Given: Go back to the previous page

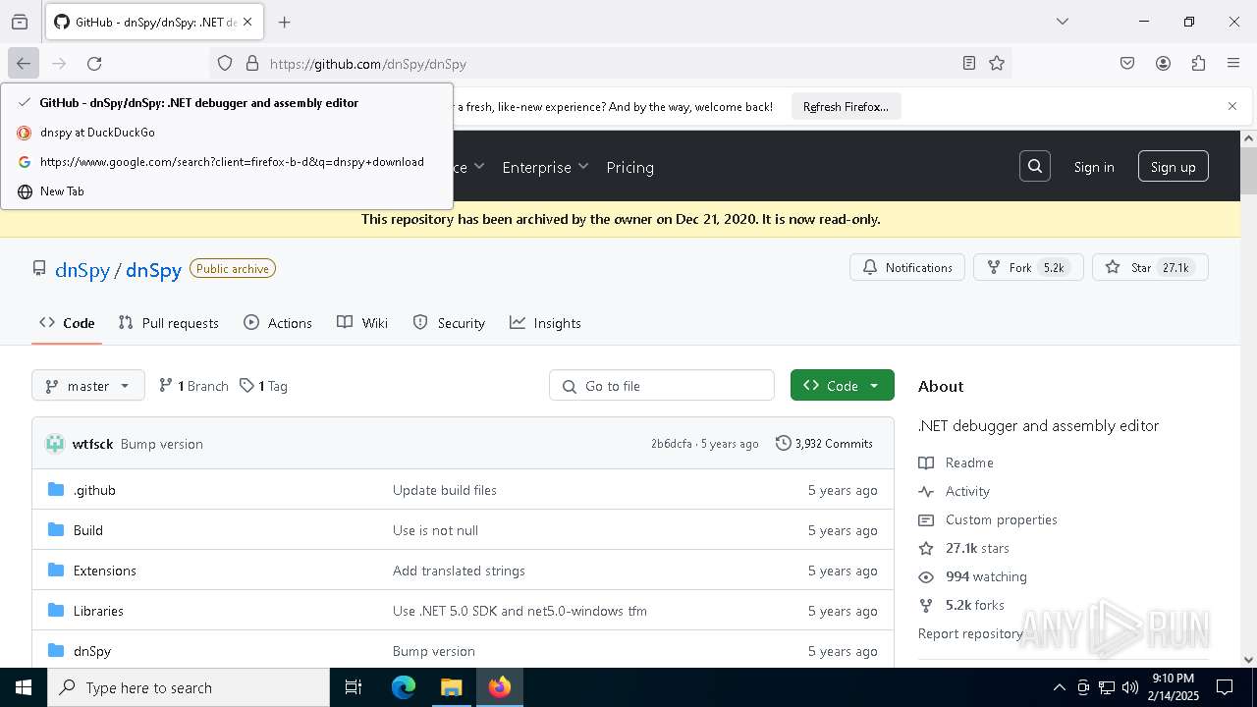Looking at the screenshot, I should pos(24,63).
